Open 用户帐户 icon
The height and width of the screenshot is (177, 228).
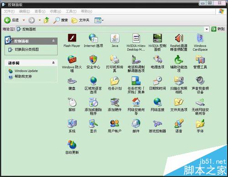click(x=115, y=123)
